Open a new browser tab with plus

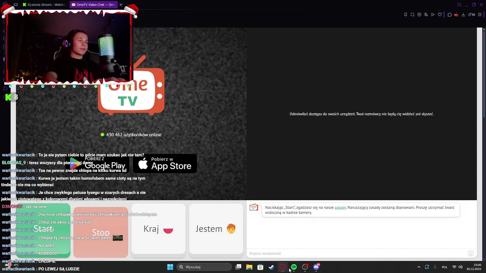pos(121,5)
